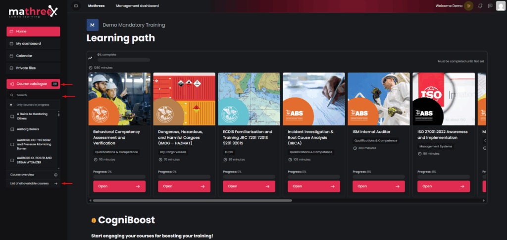The width and height of the screenshot is (507, 240).
Task: Click the overall 0% complete progress bar
Action: point(124,60)
